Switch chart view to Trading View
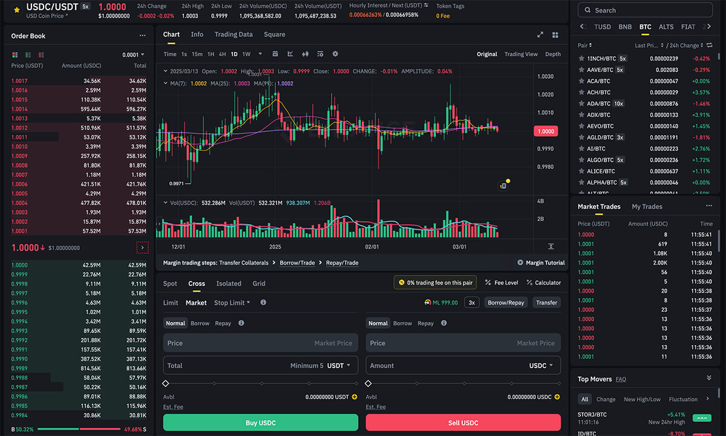 coord(521,54)
